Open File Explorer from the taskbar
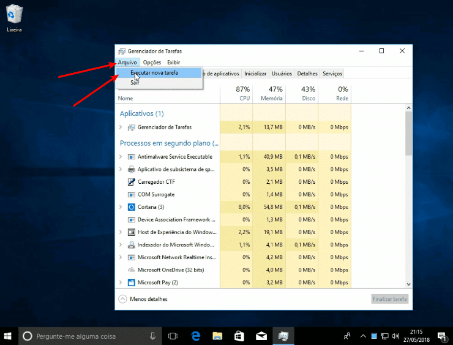This screenshot has width=453, height=345. click(217, 336)
